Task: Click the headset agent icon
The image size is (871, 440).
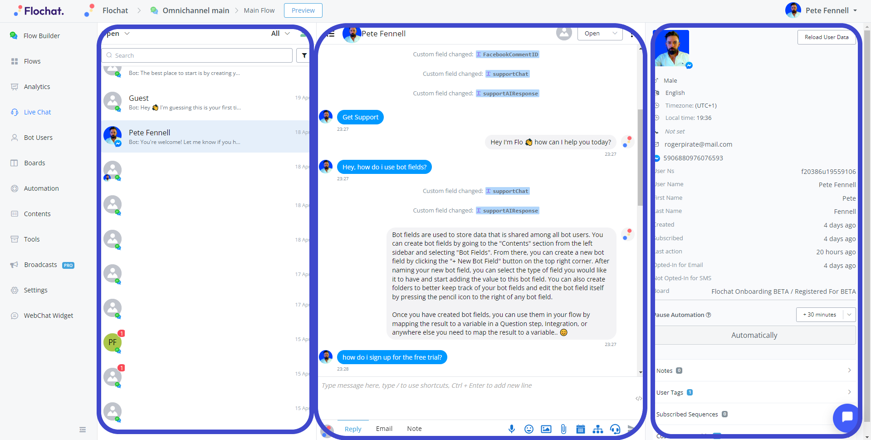Action: 615,429
